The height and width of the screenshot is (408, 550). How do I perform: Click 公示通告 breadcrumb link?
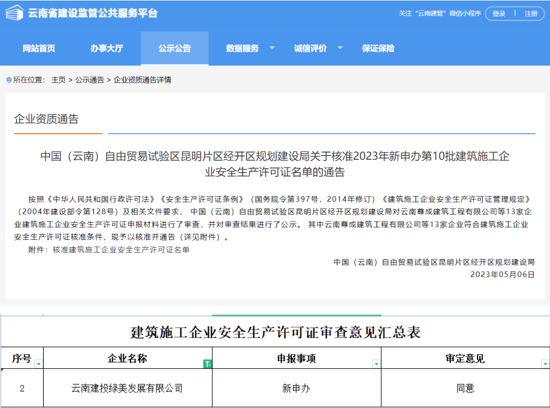[x=90, y=80]
